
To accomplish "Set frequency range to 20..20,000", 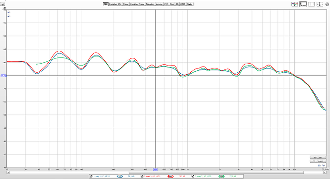I will point(318,161).
